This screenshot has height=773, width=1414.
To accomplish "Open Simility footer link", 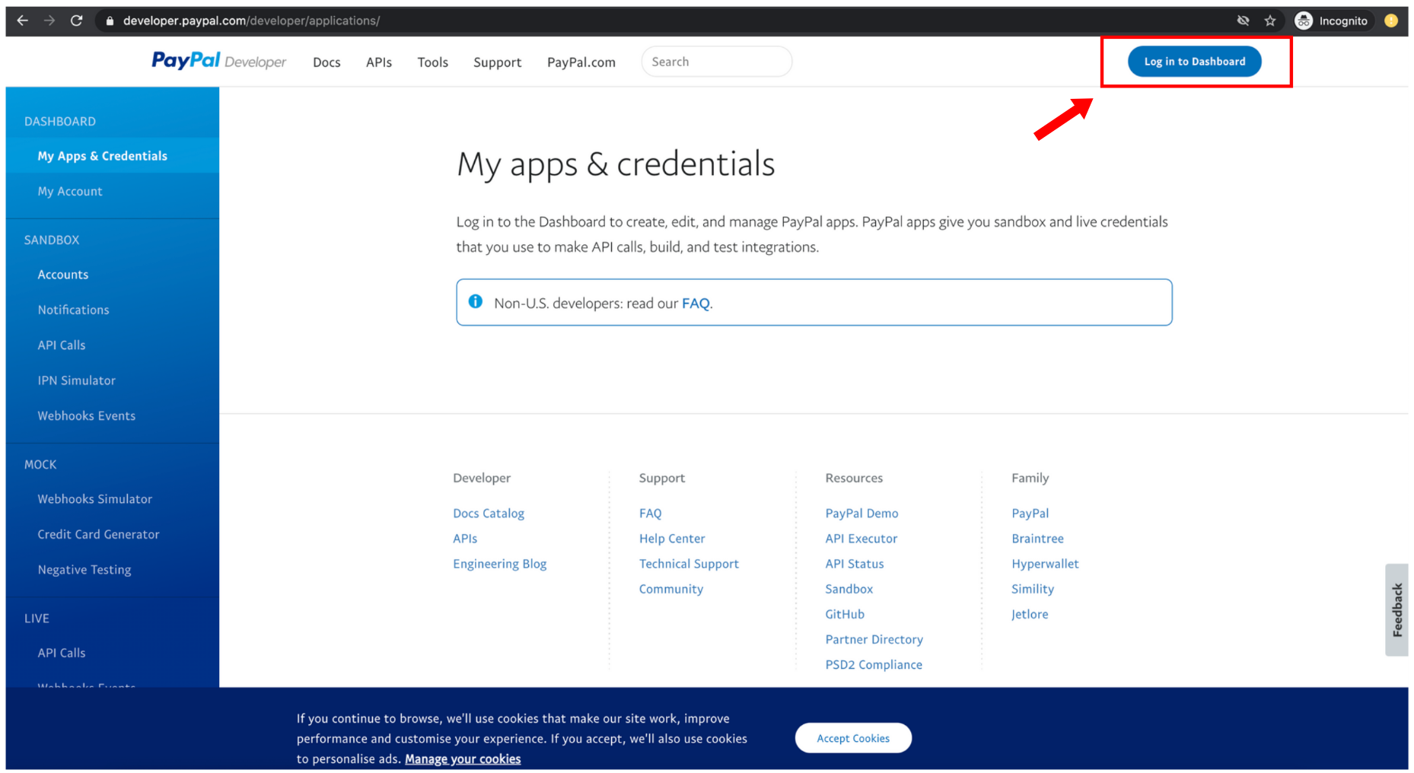I will 1033,589.
